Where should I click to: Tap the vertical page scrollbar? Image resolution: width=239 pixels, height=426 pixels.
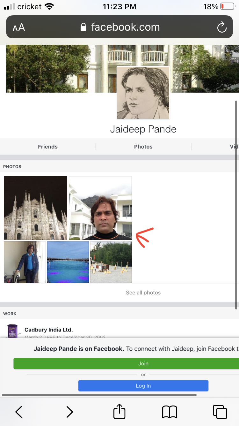236,204
